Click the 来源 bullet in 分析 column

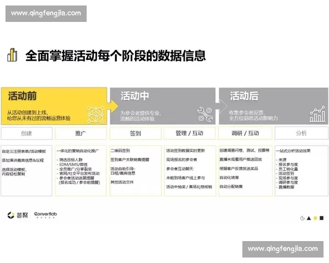281,160
